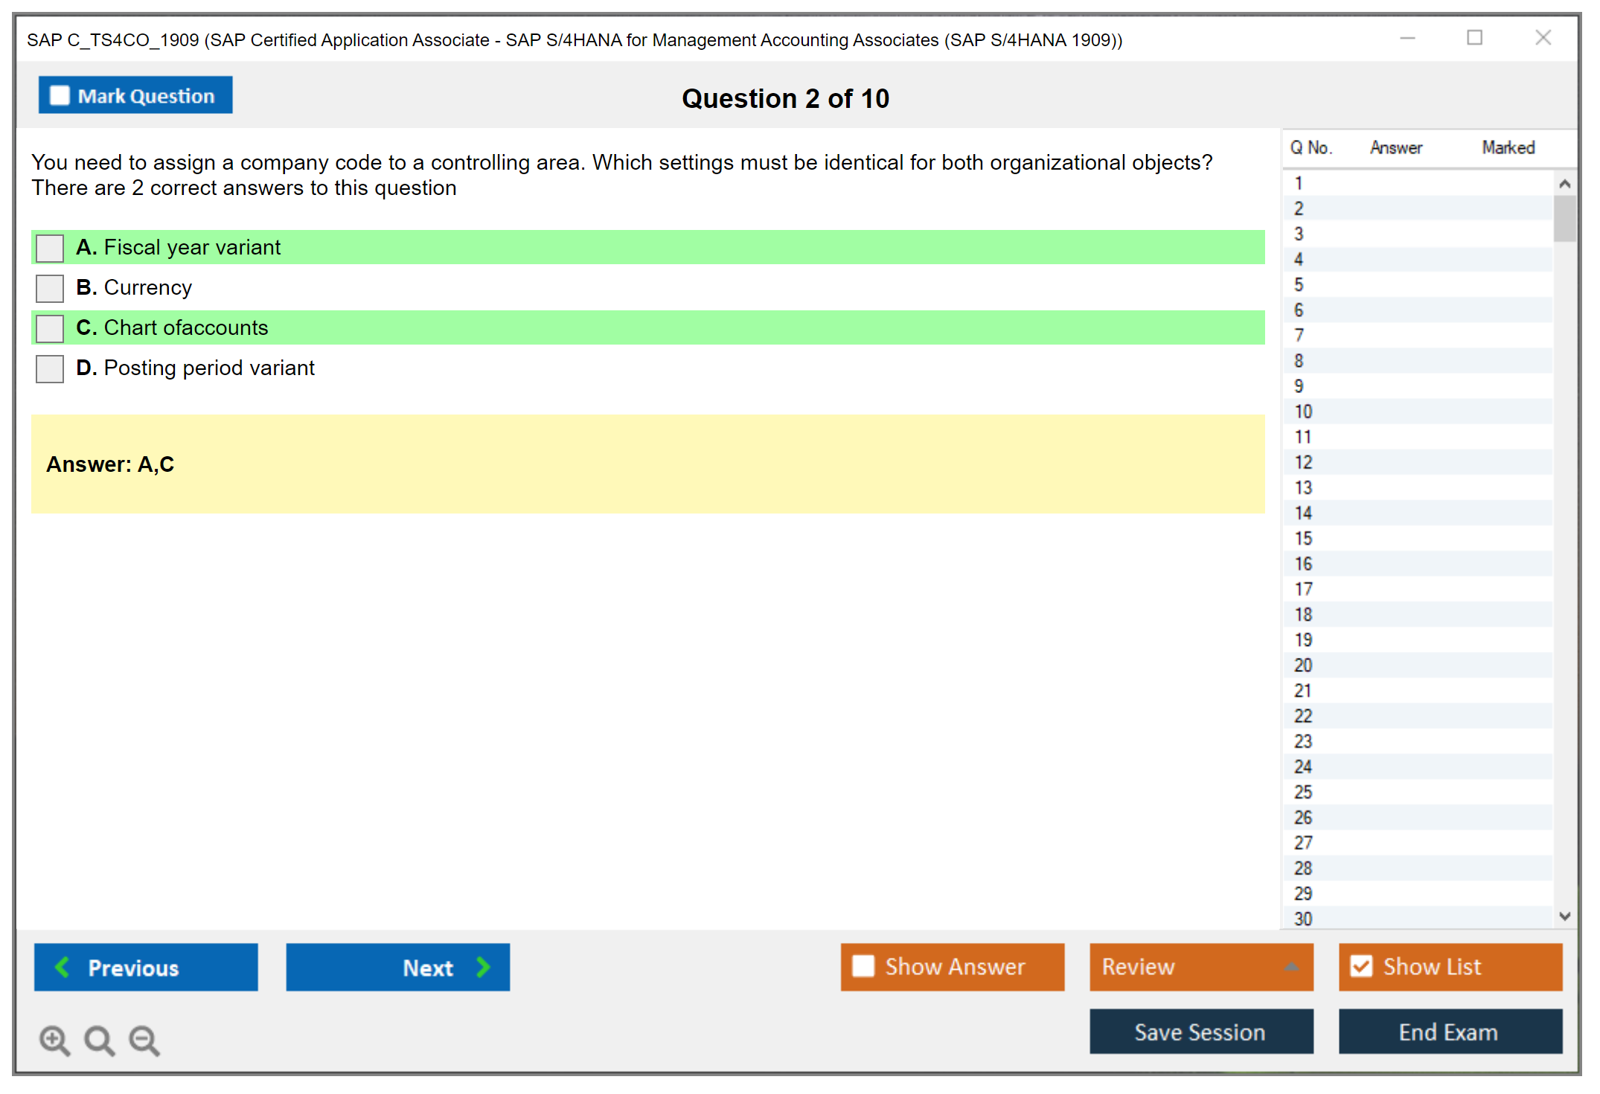Screen dimensions: 1600x1094
Task: Click the zoom out magnifier icon
Action: tap(144, 1040)
